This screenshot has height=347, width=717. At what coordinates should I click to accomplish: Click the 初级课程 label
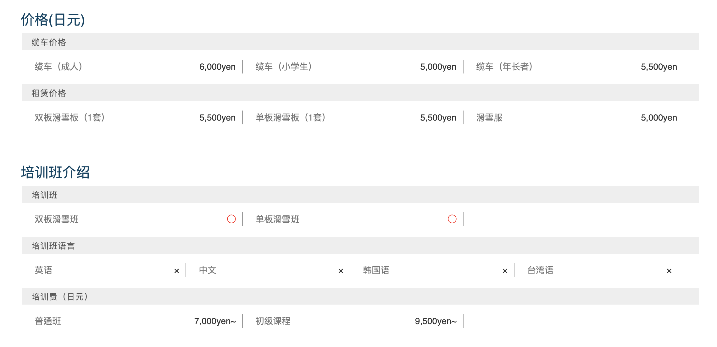(273, 321)
